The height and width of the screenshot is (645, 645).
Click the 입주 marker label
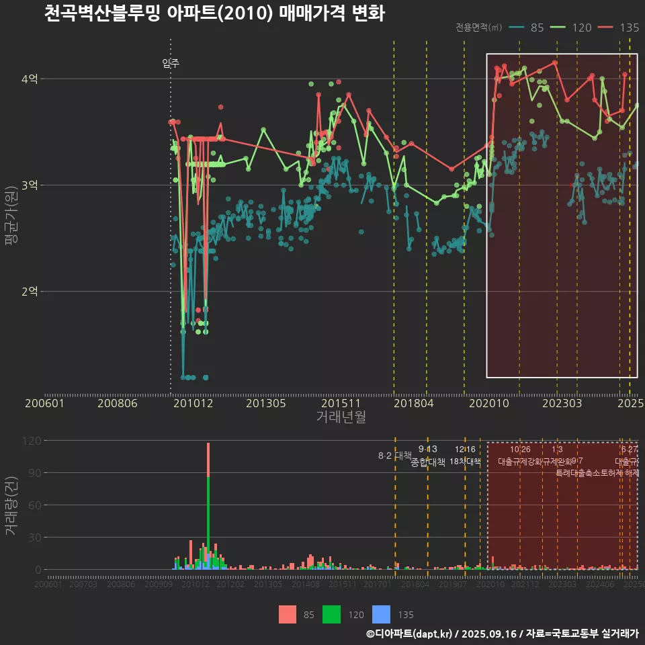click(171, 63)
